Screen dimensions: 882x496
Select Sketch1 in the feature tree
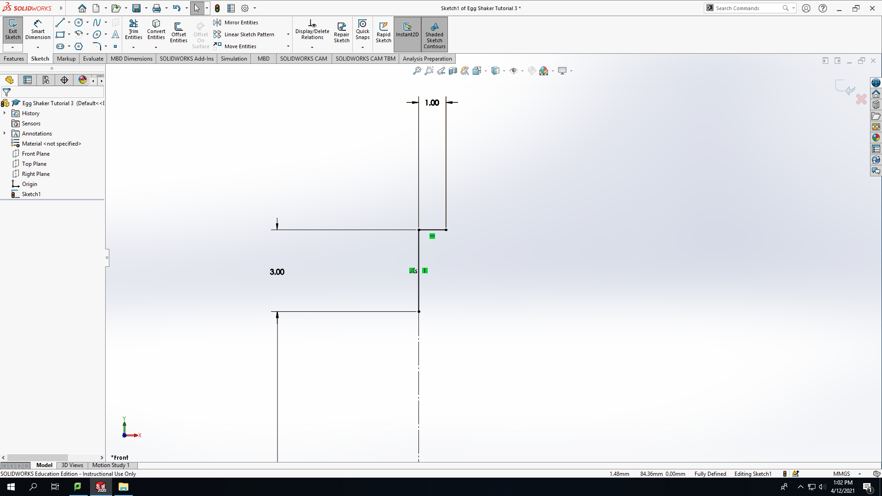click(x=31, y=194)
